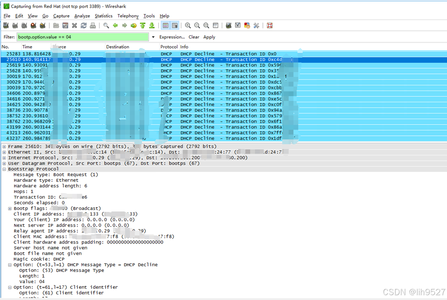Jump to the last packet
This screenshot has height=300, width=447.
click(x=152, y=26)
